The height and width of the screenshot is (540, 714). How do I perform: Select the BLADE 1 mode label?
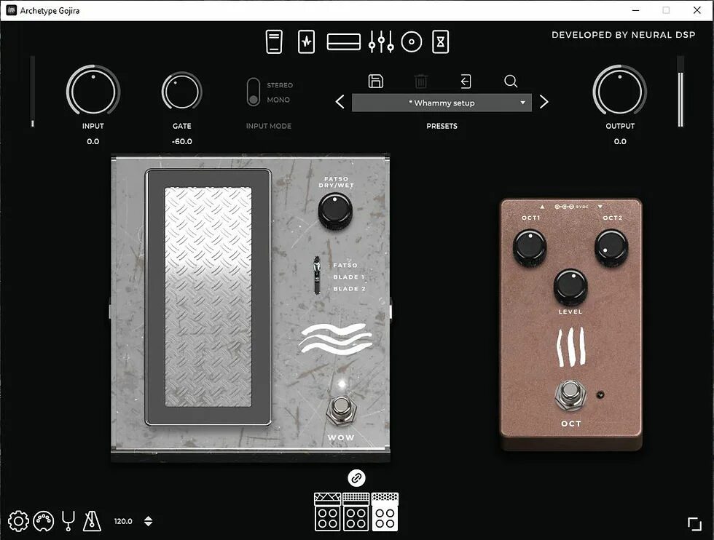tap(349, 277)
